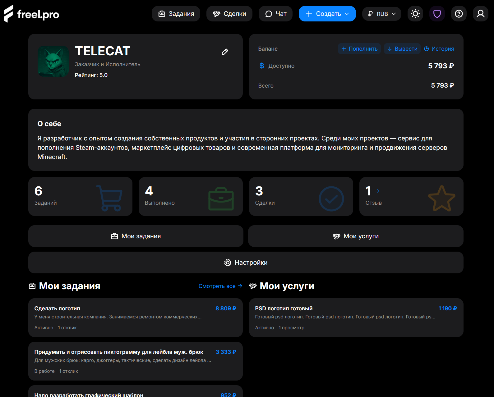The width and height of the screenshot is (494, 397).
Task: Open Чат from the navigation bar
Action: tap(275, 14)
